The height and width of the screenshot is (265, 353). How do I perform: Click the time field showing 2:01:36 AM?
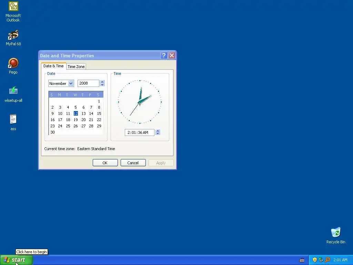(140, 132)
